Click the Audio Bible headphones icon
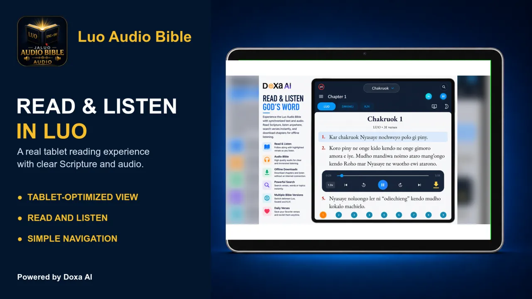This screenshot has width=532, height=299. click(267, 159)
